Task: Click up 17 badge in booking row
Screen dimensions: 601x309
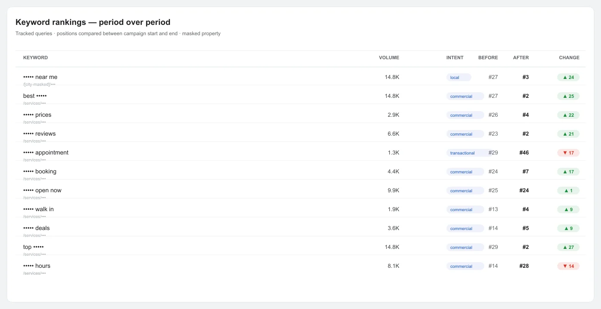Action: pos(568,172)
